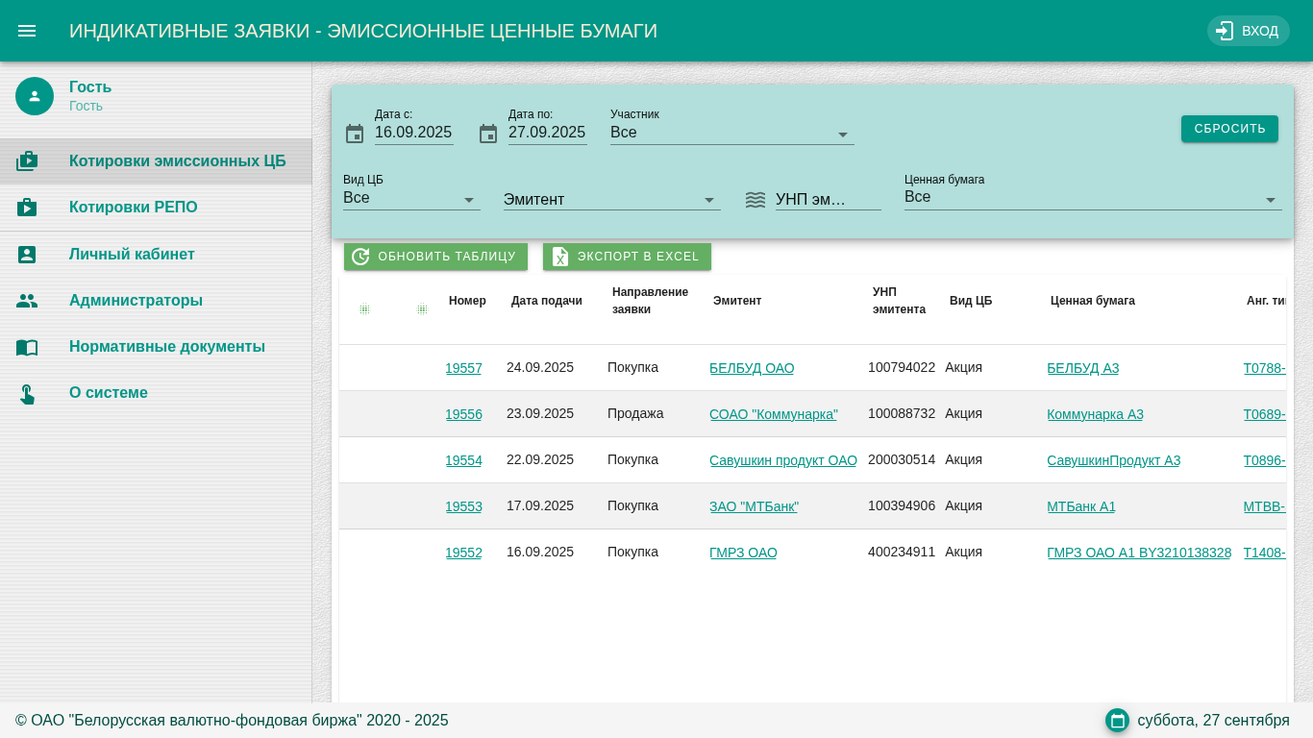Screen dimensions: 1313x738
Task: Open the hamburger navigation menu
Action: pyautogui.click(x=27, y=31)
